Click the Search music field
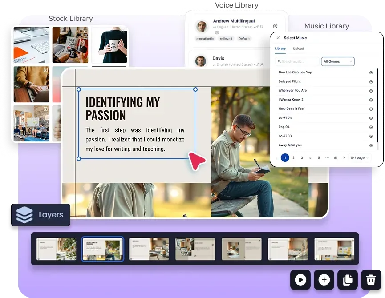 tap(296, 61)
